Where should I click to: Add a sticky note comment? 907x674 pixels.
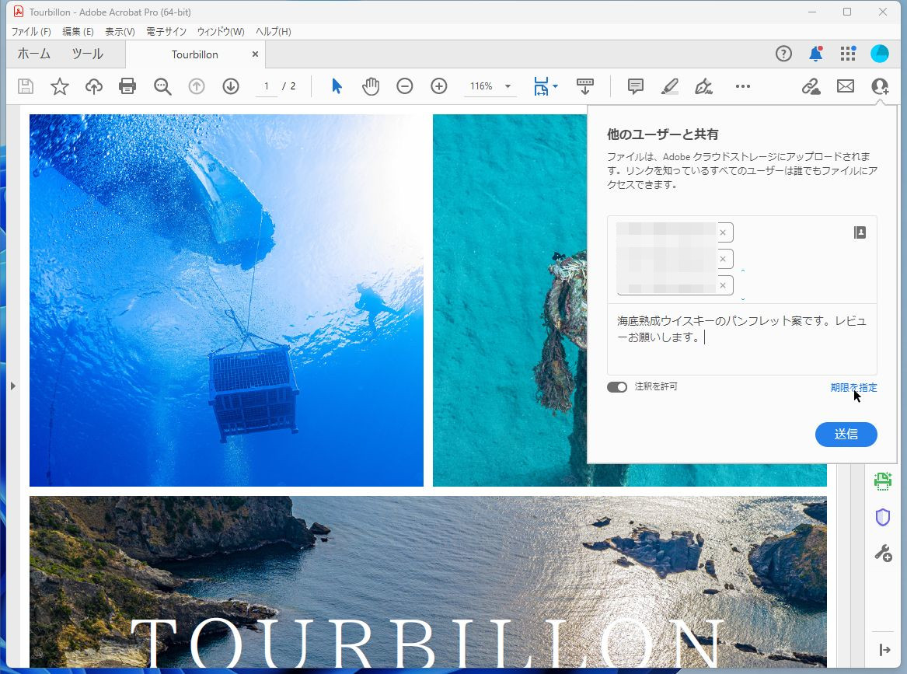635,86
